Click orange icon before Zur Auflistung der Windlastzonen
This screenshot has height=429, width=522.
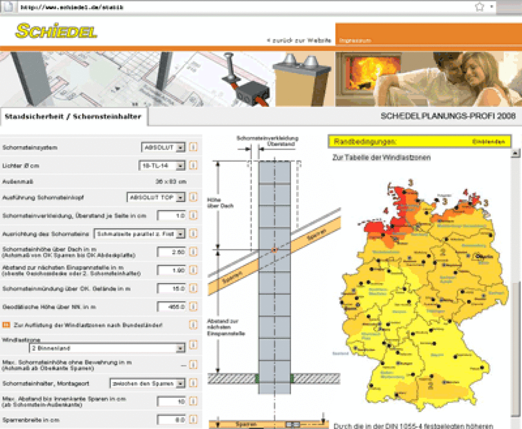point(6,325)
